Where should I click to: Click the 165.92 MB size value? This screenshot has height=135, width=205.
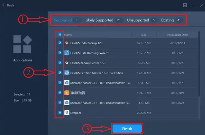144,53
